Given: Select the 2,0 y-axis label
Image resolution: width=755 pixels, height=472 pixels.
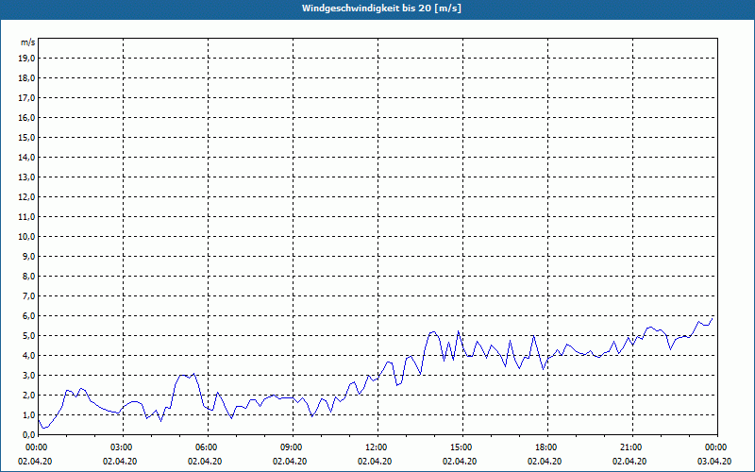Looking at the screenshot, I should coord(29,395).
